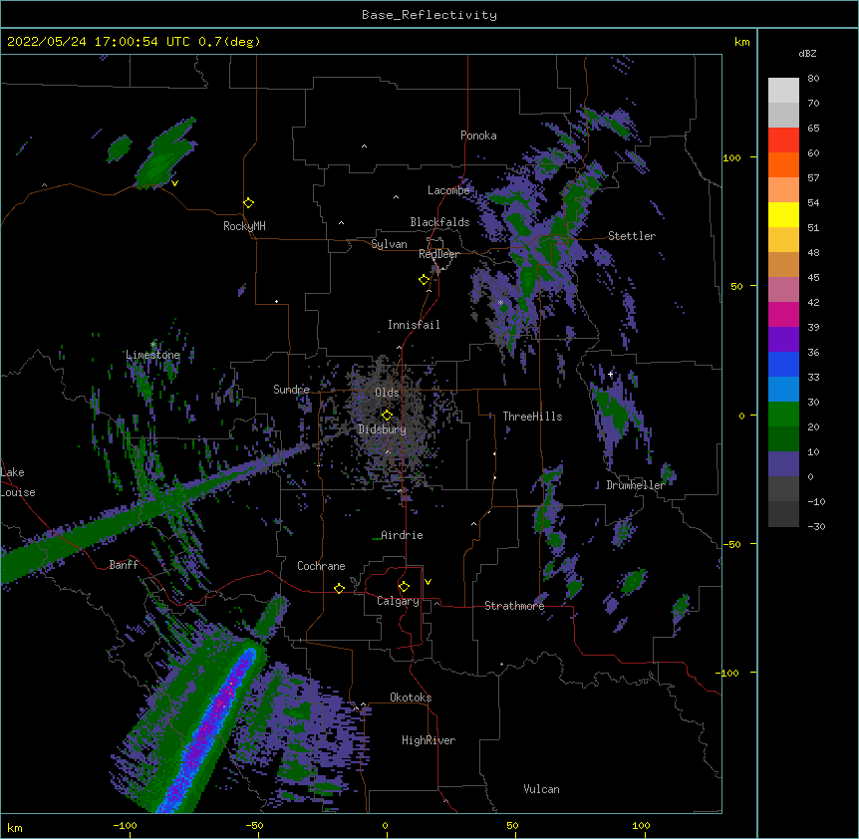Click the 50 tick label on the horizontal axis
Viewport: 859px width, 839px height.
512,825
